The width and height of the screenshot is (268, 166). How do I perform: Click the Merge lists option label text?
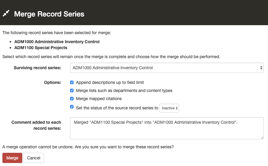click(124, 90)
